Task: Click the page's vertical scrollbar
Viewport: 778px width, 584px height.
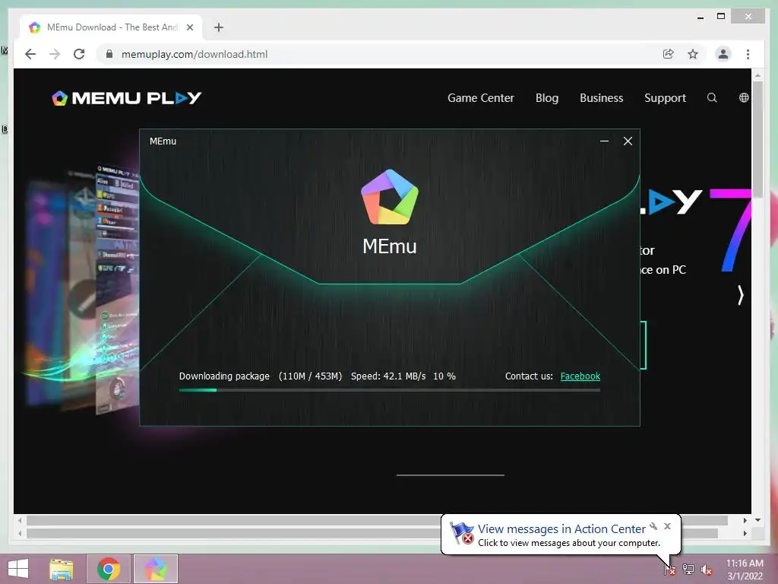Action: point(757,139)
